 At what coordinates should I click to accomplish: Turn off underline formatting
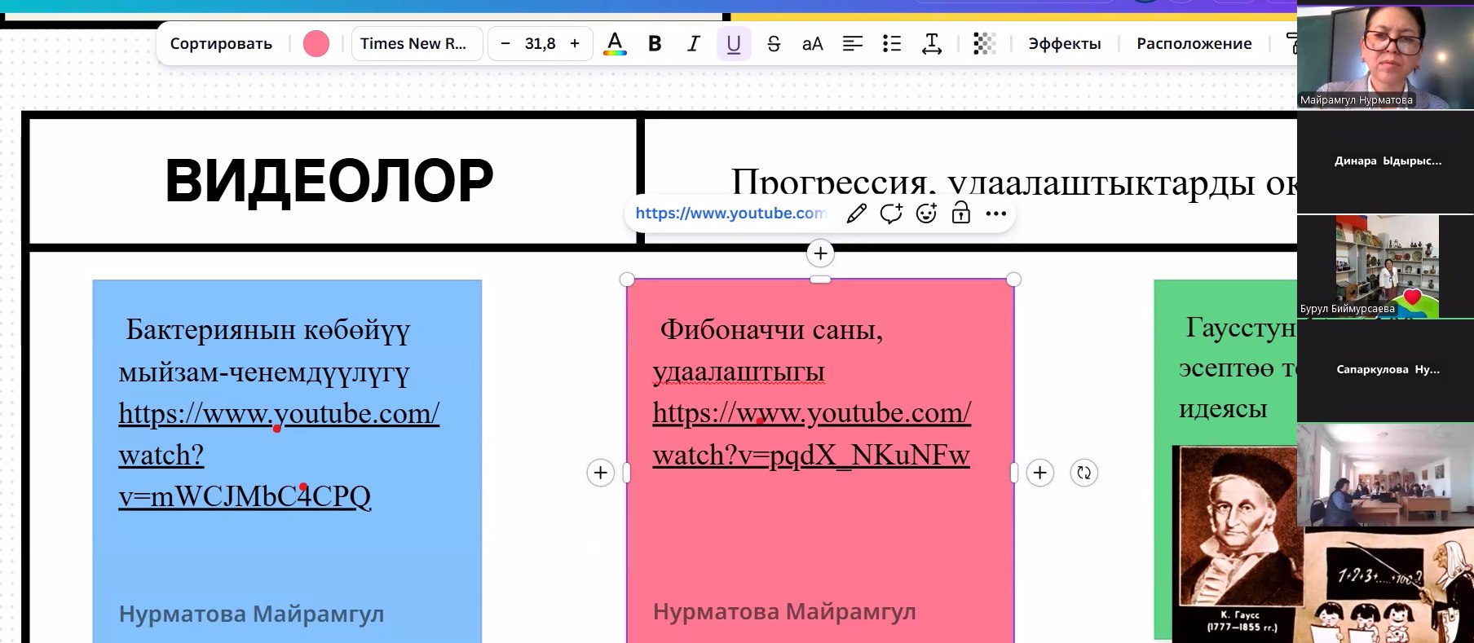coord(733,44)
